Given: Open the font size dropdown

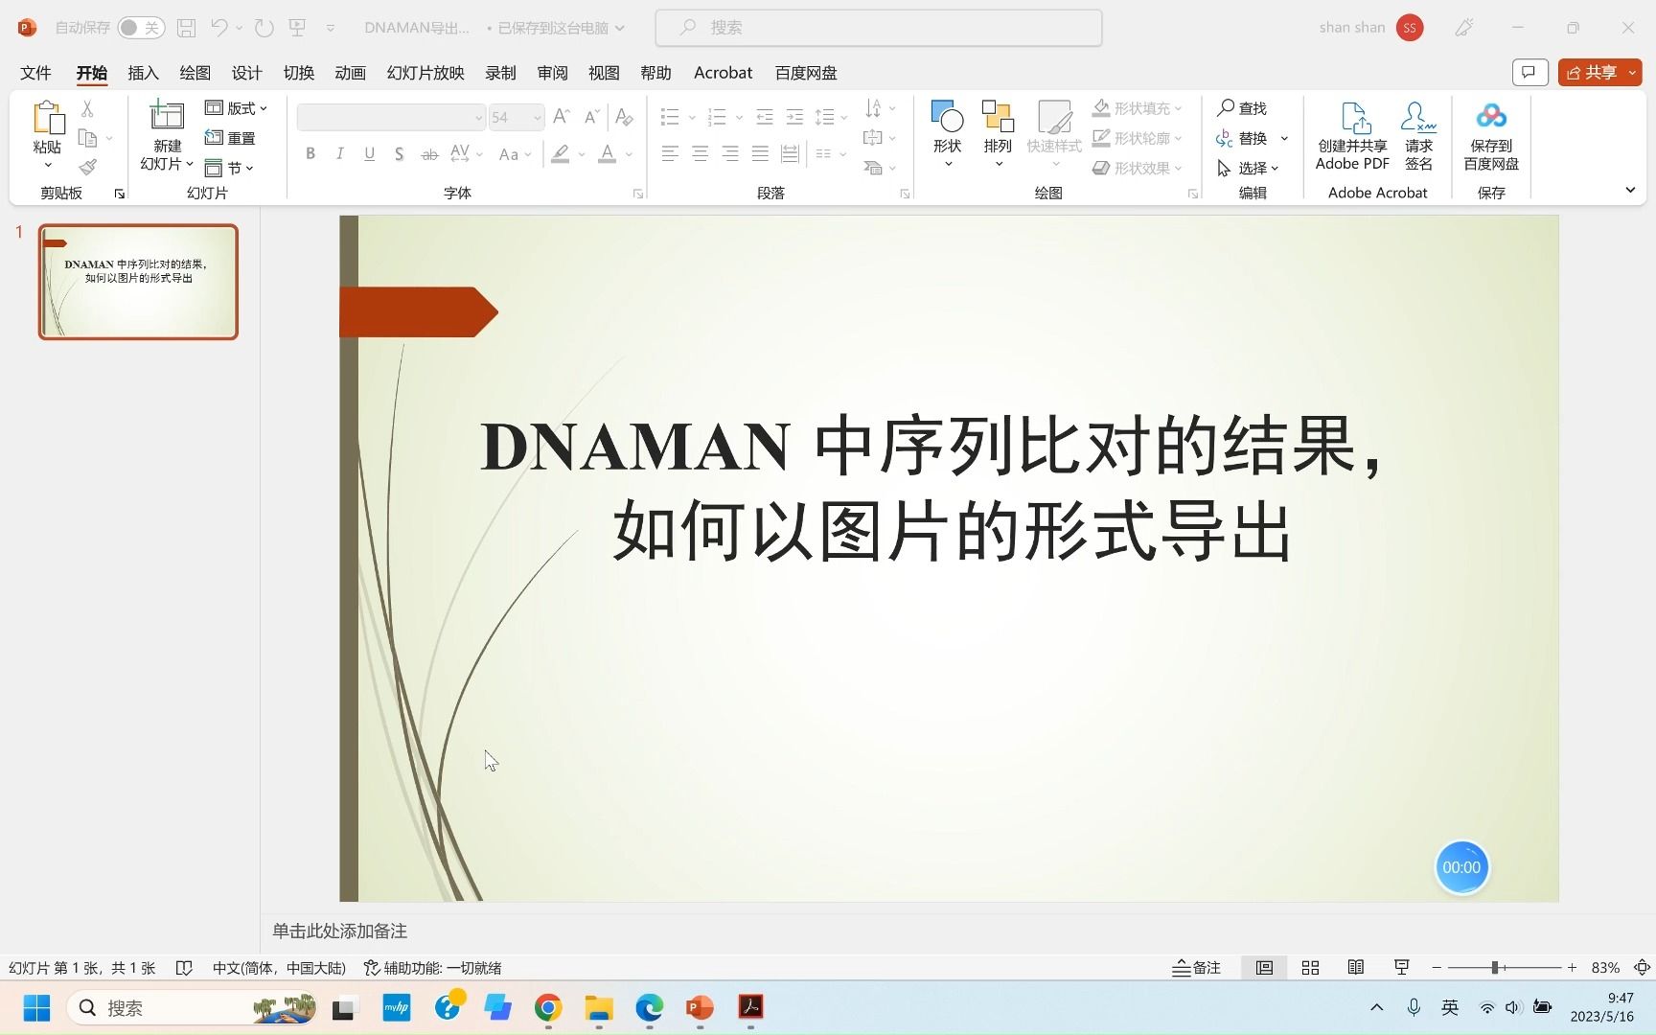Looking at the screenshot, I should tap(535, 117).
